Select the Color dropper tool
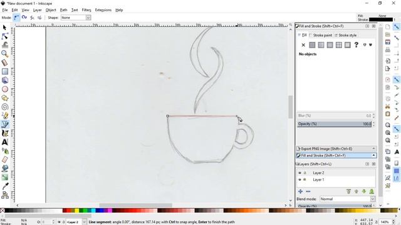 tap(4, 186)
